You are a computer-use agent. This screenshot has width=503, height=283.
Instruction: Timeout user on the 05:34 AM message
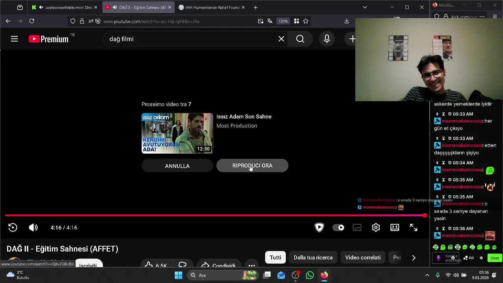pyautogui.click(x=443, y=163)
